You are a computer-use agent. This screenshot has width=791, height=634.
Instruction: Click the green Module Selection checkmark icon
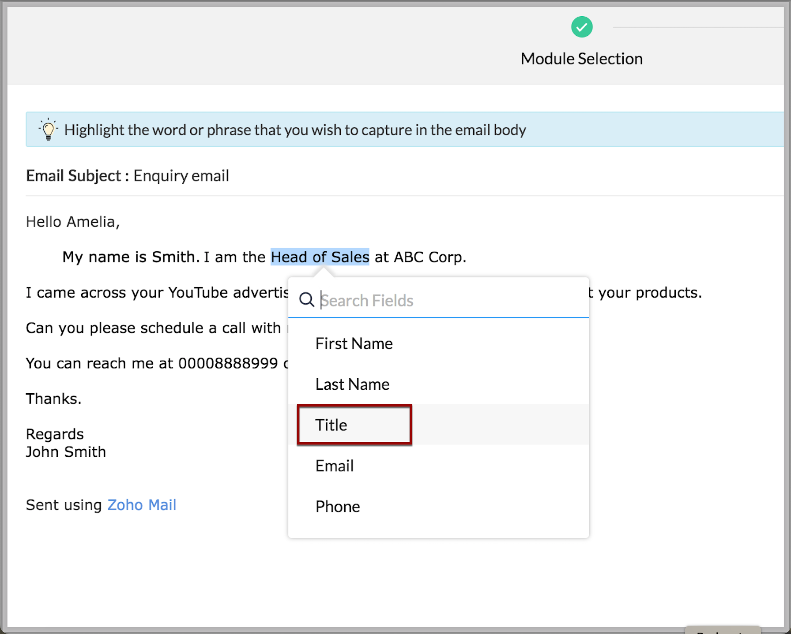coord(581,27)
